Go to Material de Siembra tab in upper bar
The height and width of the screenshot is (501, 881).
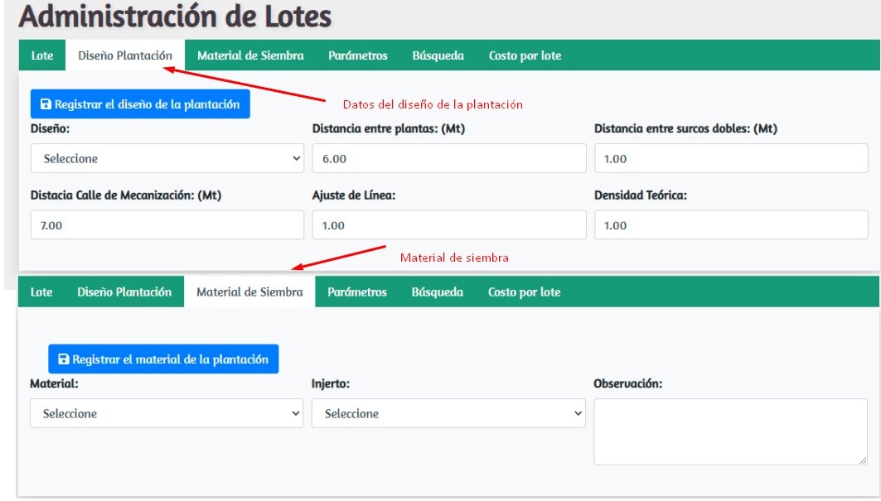(x=250, y=55)
